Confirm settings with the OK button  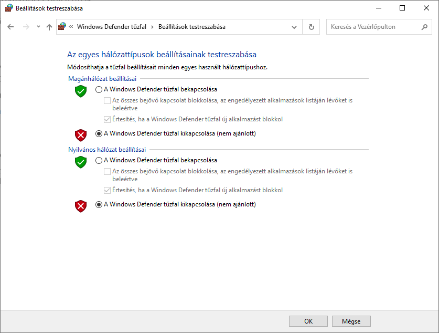coord(308,321)
